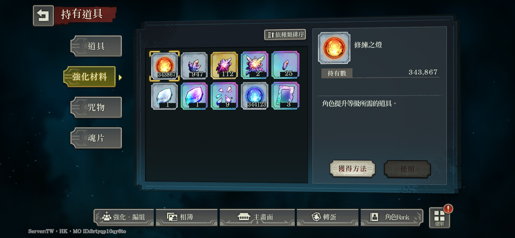This screenshot has width=515, height=238.
Task: Open the 依種類排序 sort option
Action: click(285, 34)
